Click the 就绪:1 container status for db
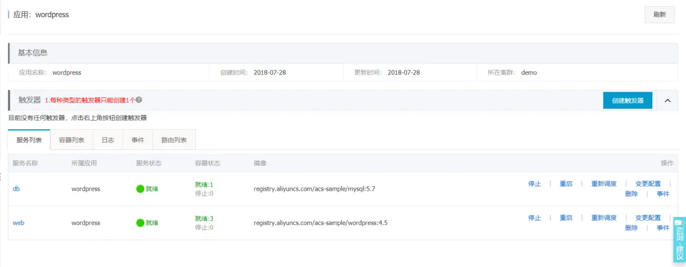This screenshot has height=267, width=686. pyautogui.click(x=204, y=184)
